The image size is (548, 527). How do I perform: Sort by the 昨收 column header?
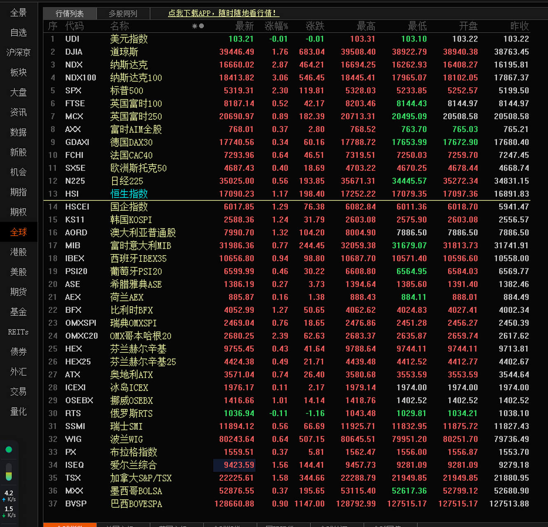click(519, 26)
